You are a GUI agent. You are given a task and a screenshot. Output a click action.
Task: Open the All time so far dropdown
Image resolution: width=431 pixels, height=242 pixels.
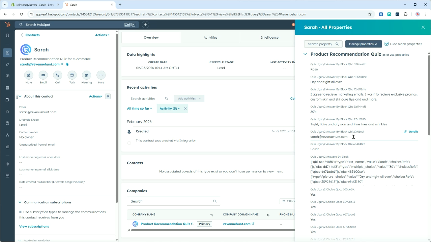(x=139, y=108)
